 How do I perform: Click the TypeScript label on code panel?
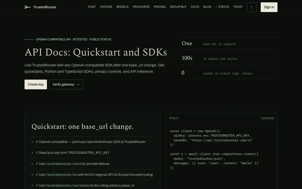click(x=267, y=118)
